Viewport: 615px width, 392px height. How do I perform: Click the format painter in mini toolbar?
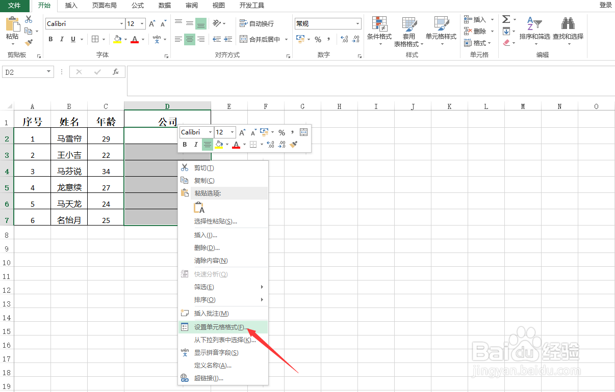294,145
